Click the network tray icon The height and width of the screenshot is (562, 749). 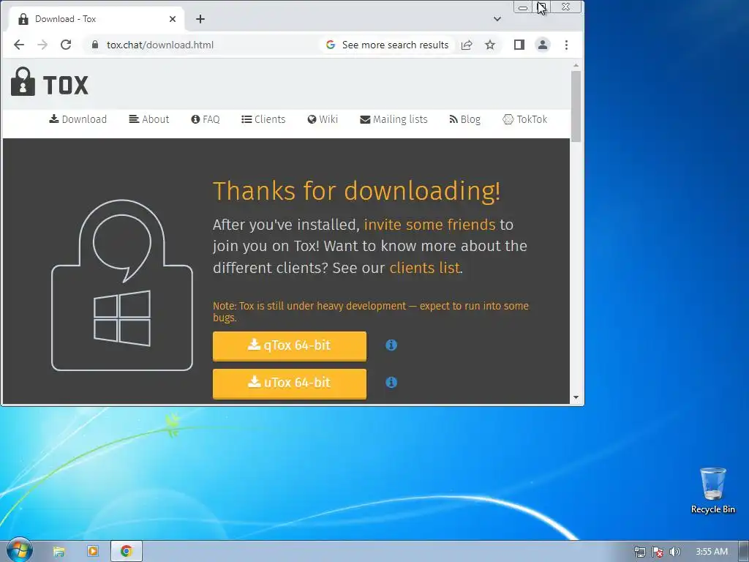click(639, 552)
